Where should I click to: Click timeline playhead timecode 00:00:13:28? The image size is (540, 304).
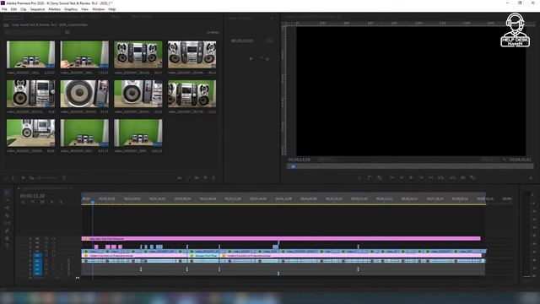coord(32,196)
